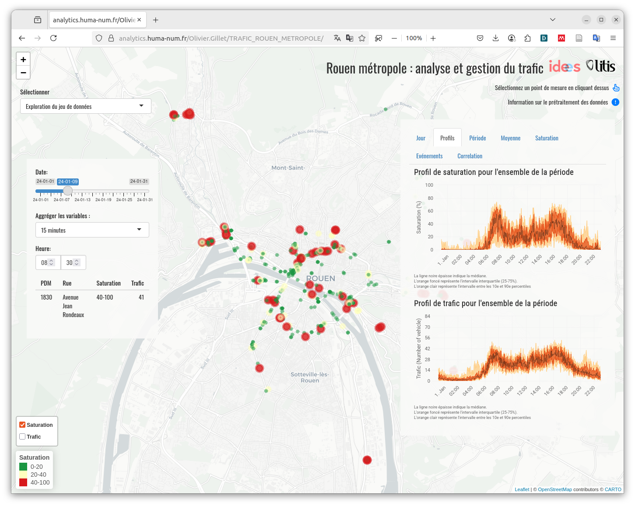The width and height of the screenshot is (635, 506).
Task: Open the Exploration du jeu de données dropdown
Action: tap(86, 106)
